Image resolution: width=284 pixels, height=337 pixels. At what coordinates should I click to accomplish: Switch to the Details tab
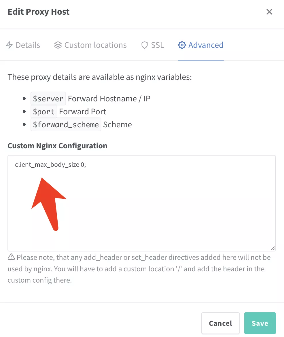(23, 45)
